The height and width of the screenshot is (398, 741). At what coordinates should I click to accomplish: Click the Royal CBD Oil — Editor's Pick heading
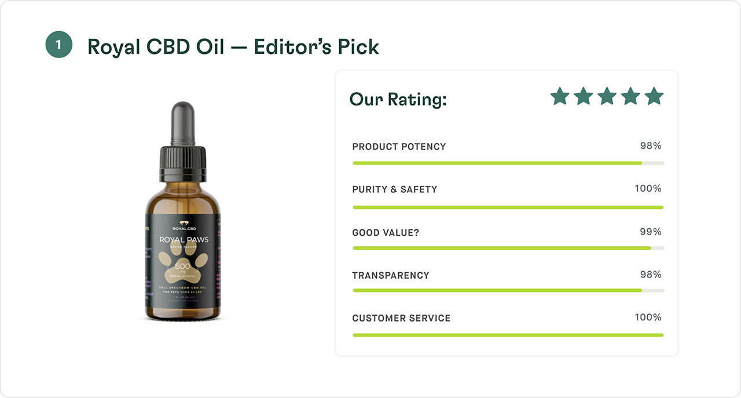click(233, 46)
